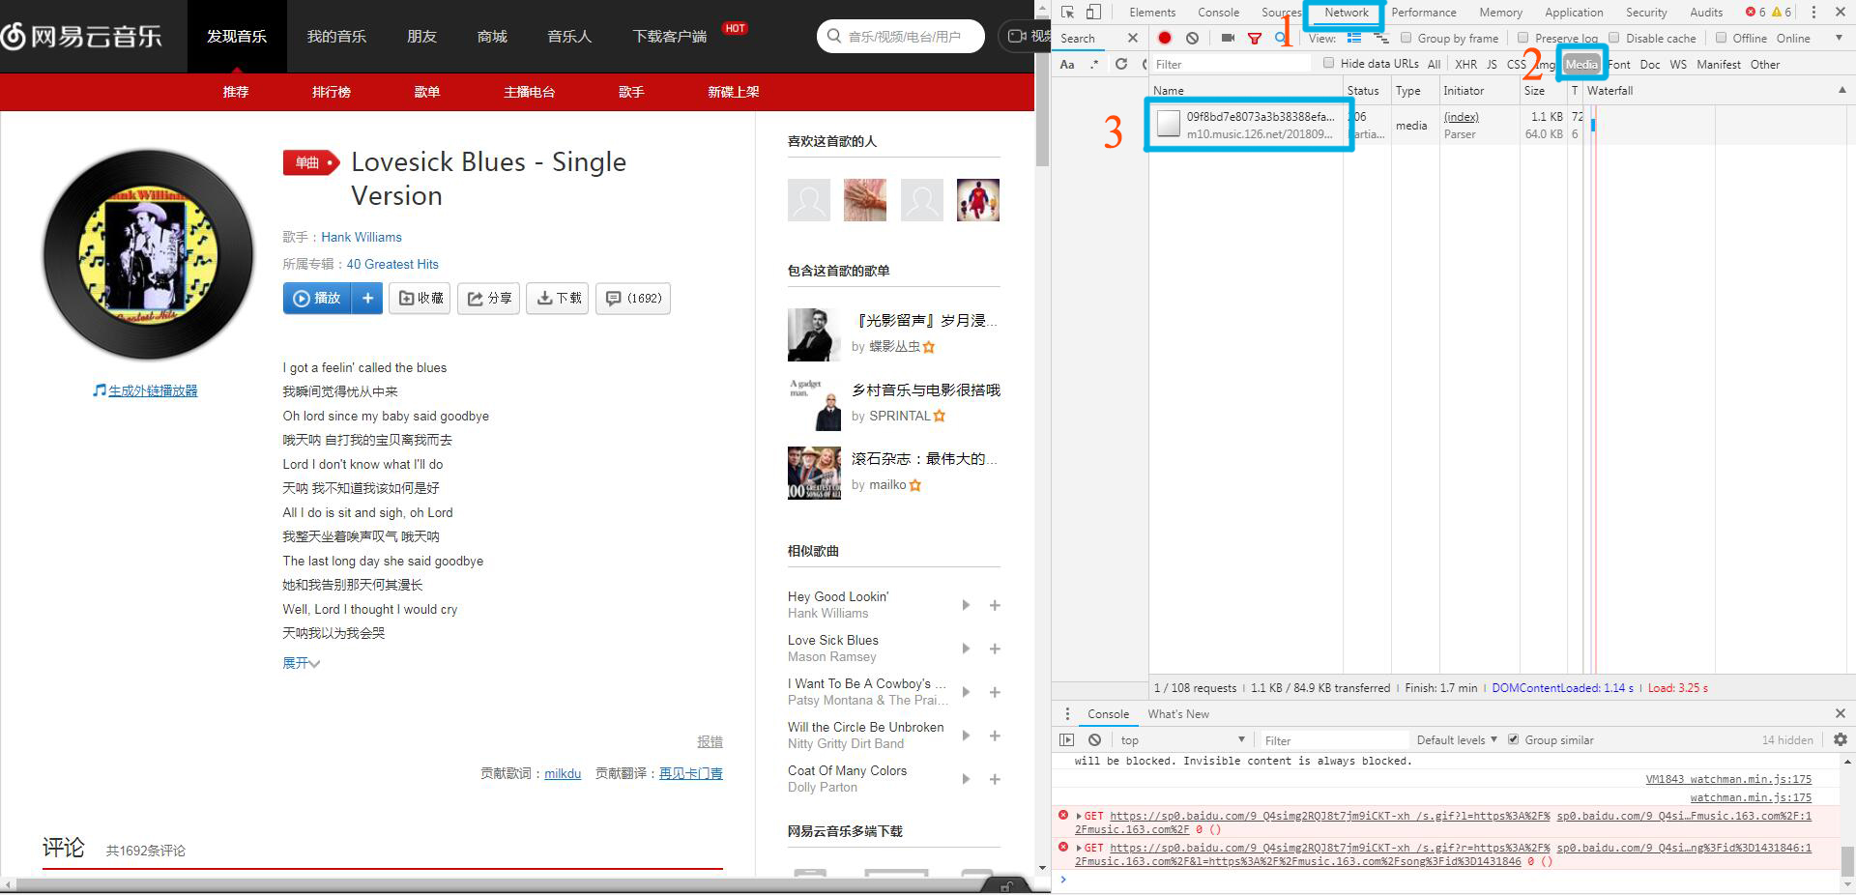1856x895 pixels.
Task: Click the 收藏 collect button
Action: point(420,298)
